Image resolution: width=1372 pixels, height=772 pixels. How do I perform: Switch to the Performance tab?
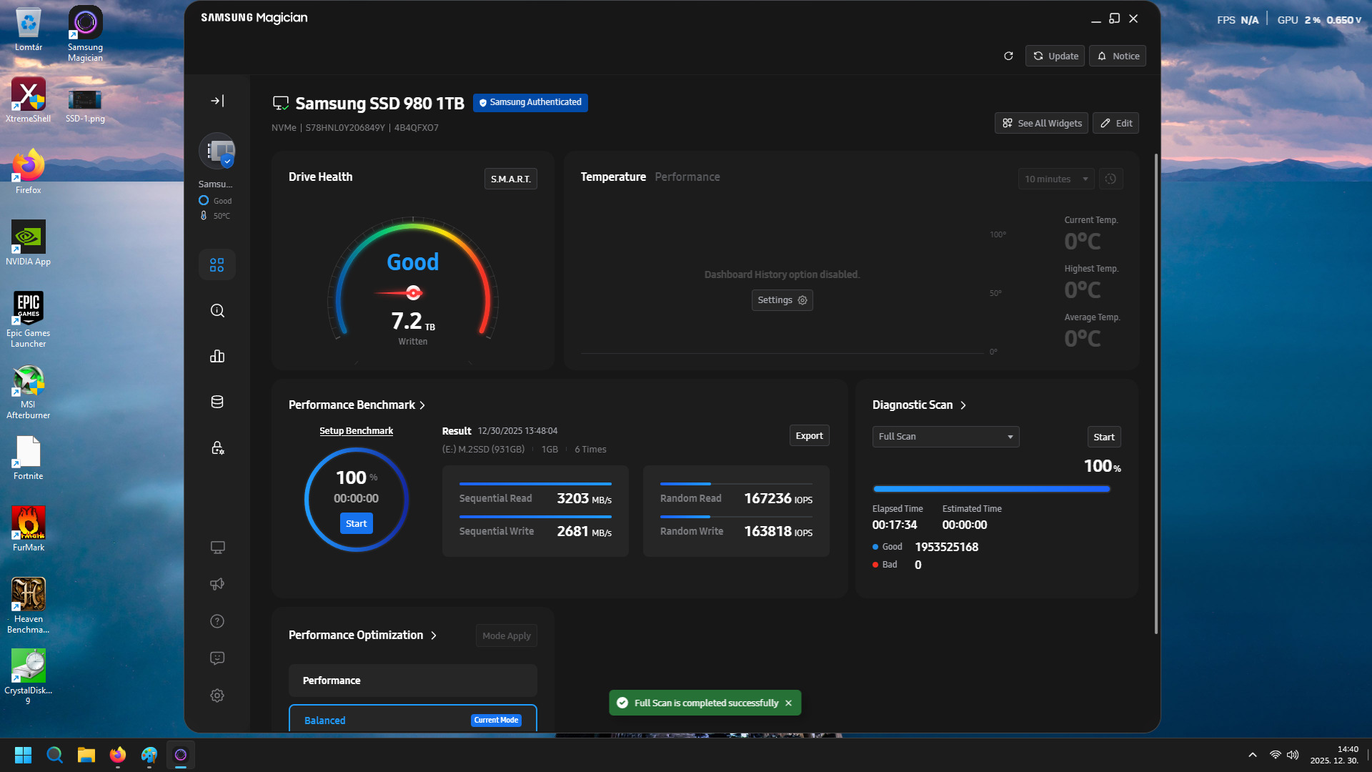[x=687, y=177]
